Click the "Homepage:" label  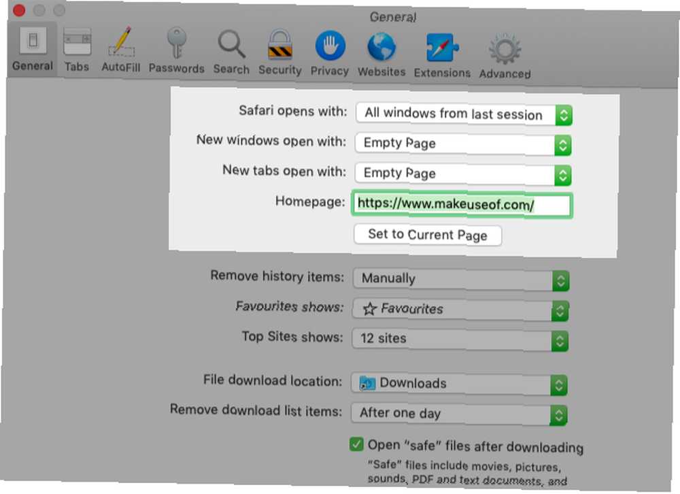(x=311, y=201)
